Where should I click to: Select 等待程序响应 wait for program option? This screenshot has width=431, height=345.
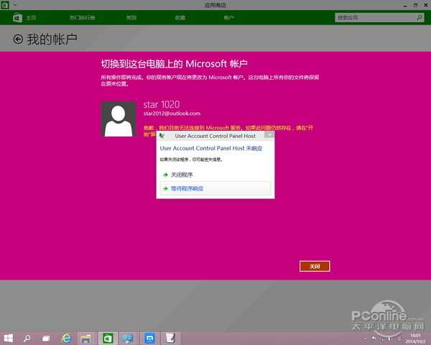pos(215,188)
